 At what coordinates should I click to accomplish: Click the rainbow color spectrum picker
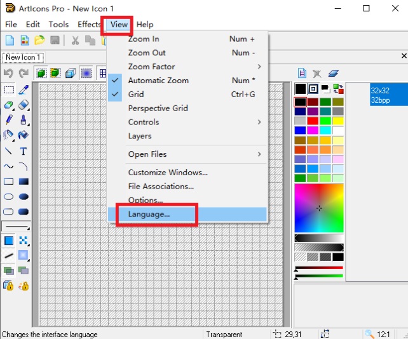pos(319,208)
